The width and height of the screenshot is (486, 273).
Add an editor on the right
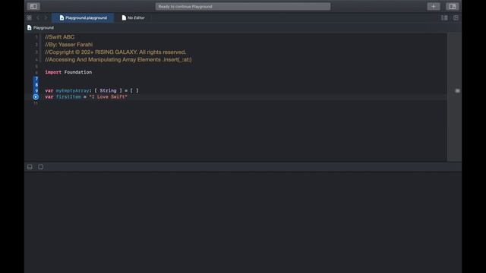pos(456,17)
